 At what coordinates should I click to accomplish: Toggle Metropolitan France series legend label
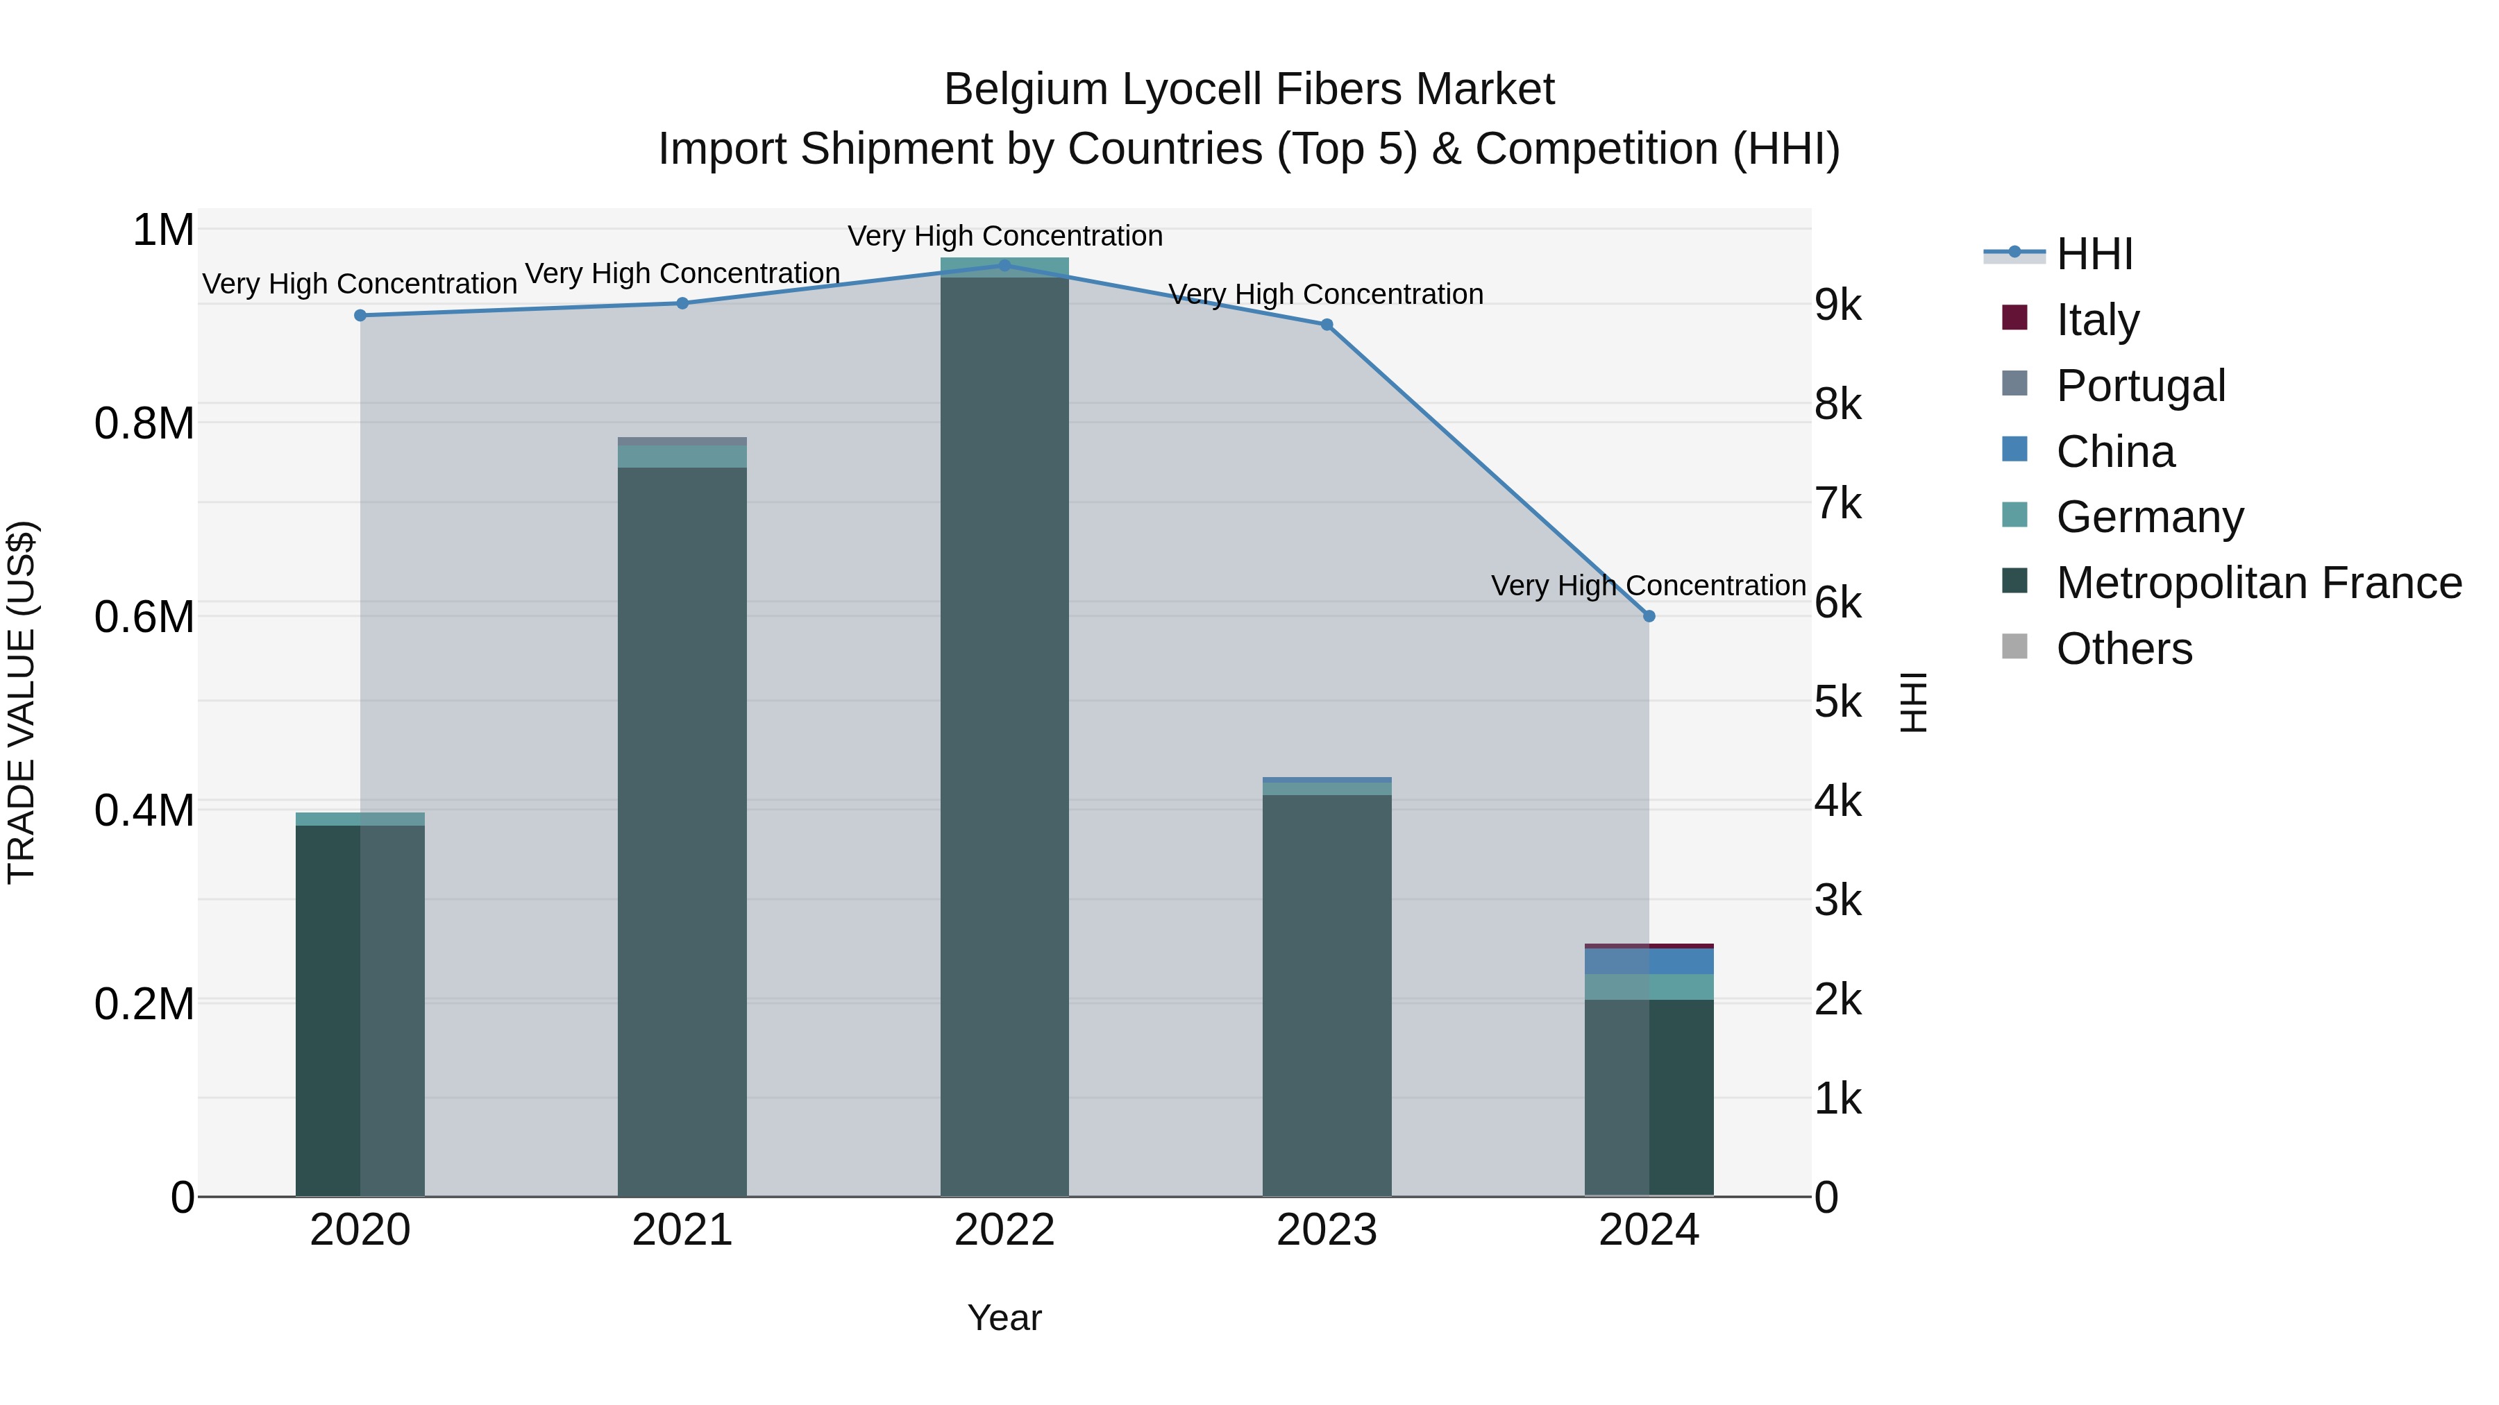(2260, 582)
